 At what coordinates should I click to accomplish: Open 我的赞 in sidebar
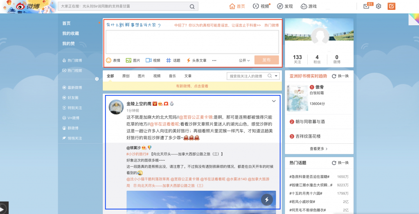tap(68, 43)
